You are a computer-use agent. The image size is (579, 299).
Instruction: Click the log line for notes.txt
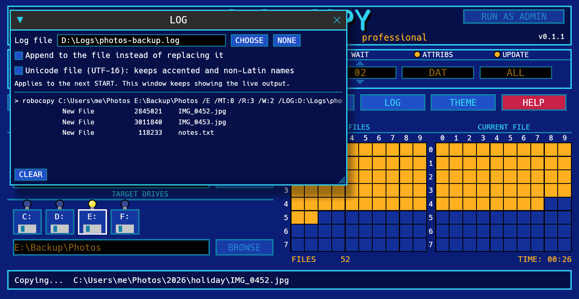179,132
